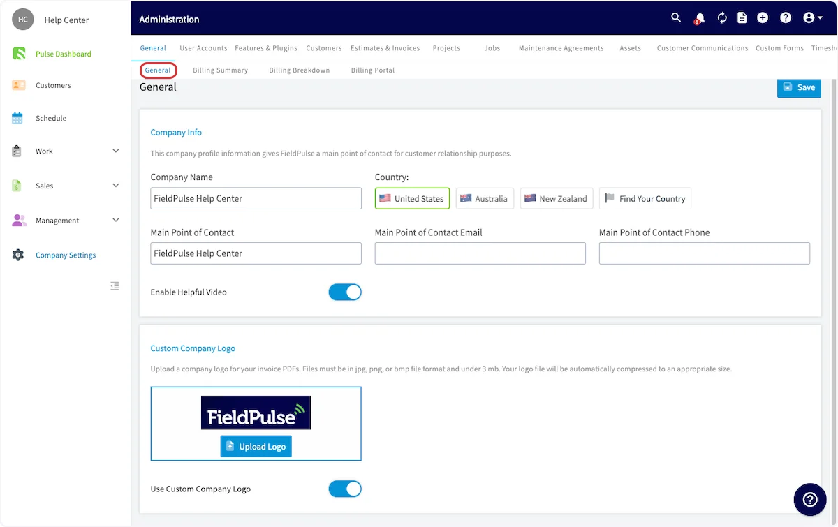
Task: Click the Pulse Dashboard logo icon
Action: point(19,54)
